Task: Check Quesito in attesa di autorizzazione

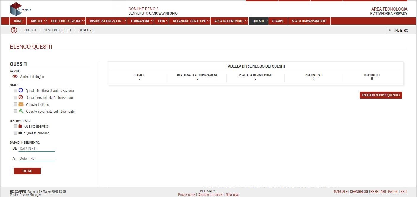Action: point(15,90)
